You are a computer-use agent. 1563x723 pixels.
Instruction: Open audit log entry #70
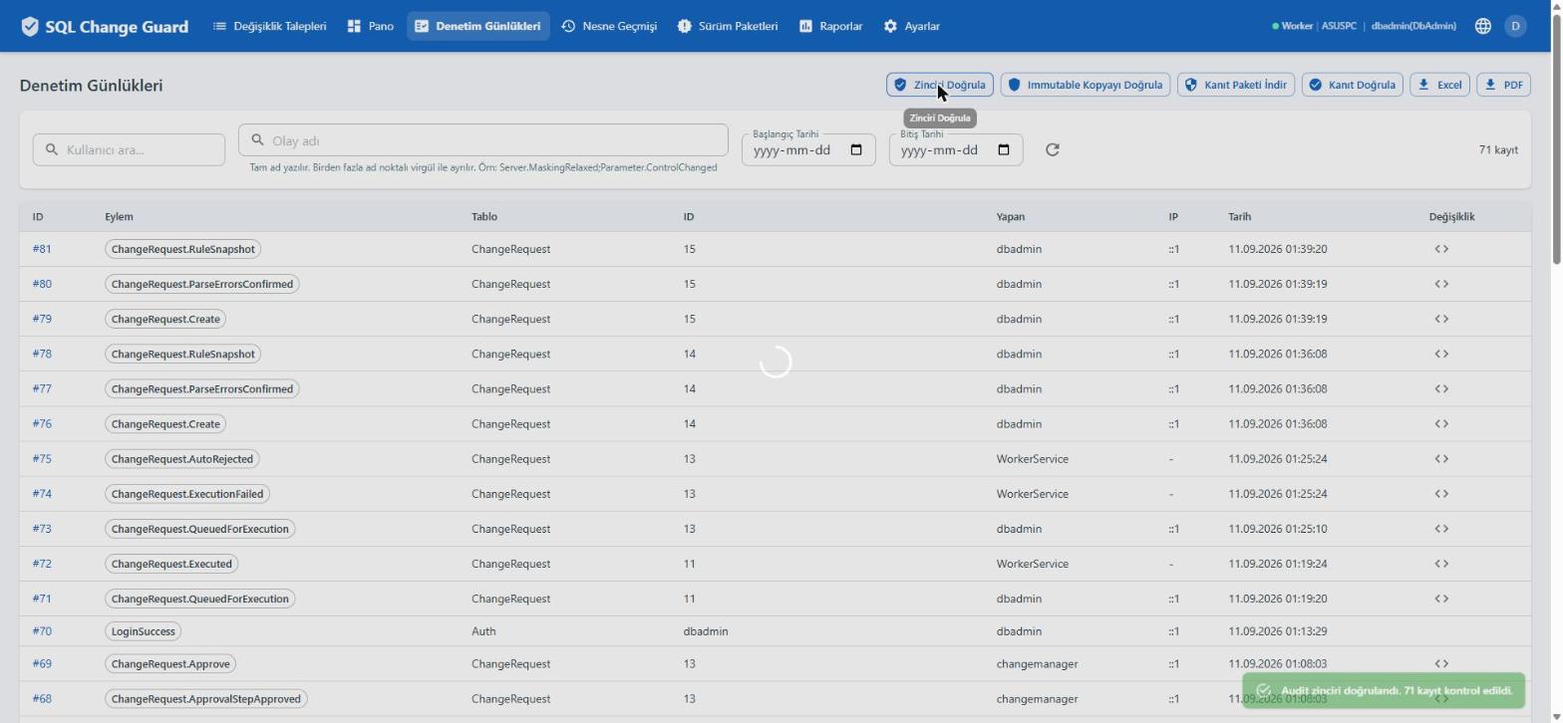42,631
